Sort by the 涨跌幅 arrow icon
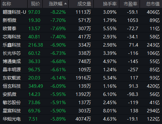This screenshot has height=124, width=162. (x=65, y=4)
